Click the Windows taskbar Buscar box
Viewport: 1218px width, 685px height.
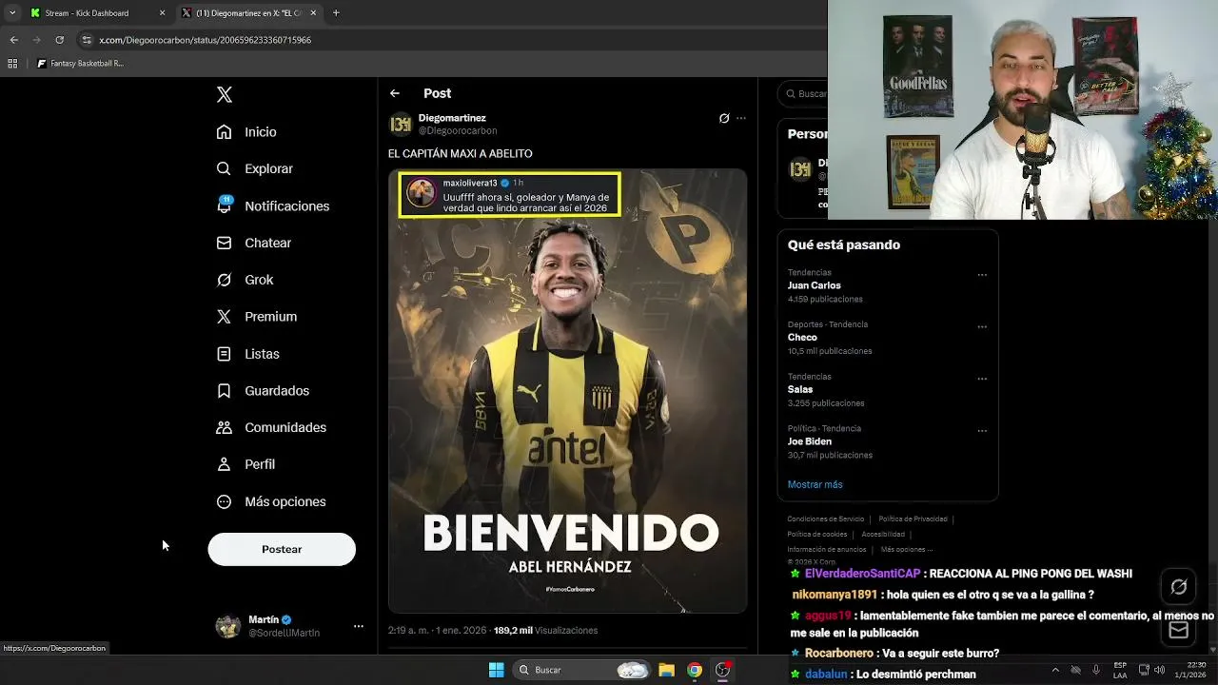tap(580, 670)
